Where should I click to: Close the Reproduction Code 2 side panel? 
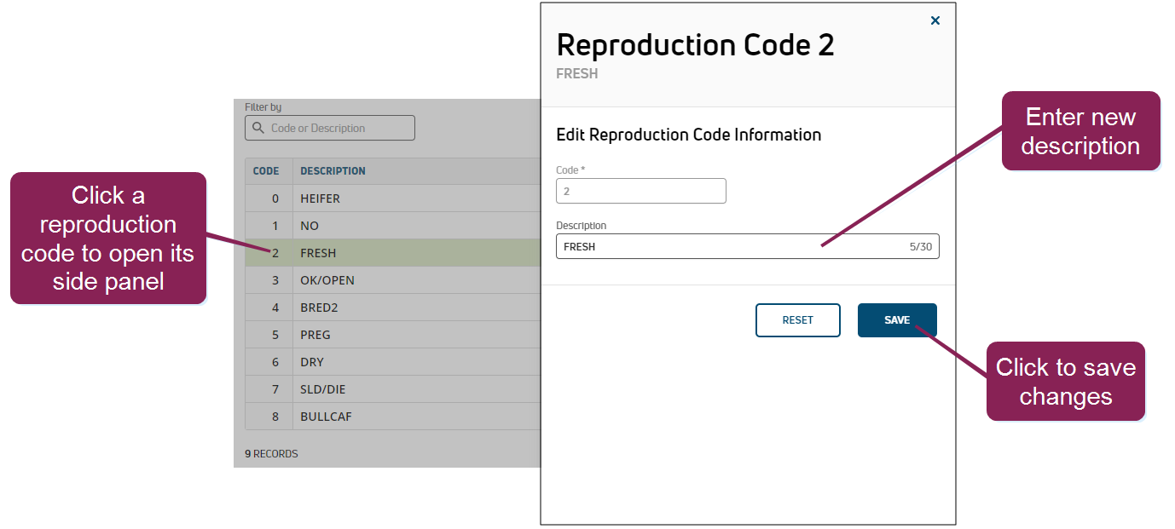point(935,20)
